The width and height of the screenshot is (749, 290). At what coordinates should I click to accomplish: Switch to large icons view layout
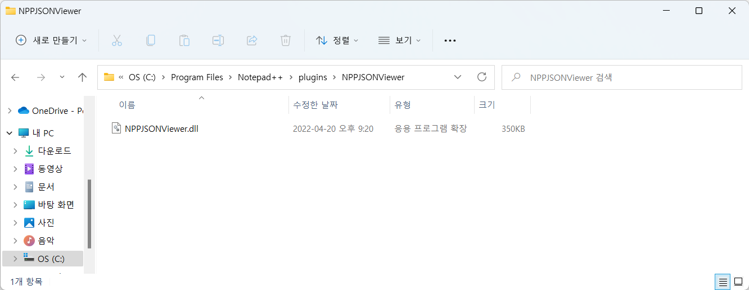[x=738, y=282]
